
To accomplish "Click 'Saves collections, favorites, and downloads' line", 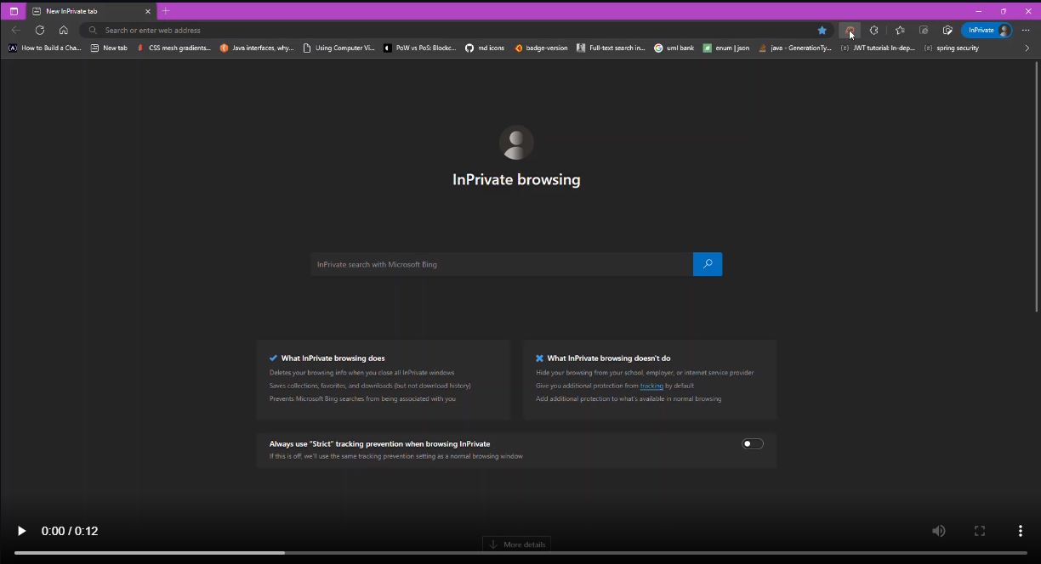I will [370, 386].
